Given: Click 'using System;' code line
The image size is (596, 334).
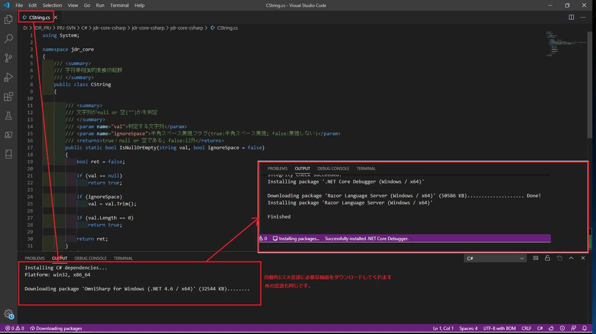Looking at the screenshot, I should click(x=61, y=35).
